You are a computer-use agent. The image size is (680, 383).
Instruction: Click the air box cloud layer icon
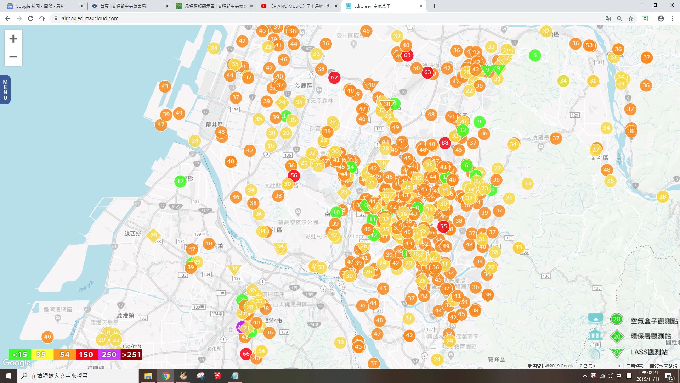click(x=596, y=318)
